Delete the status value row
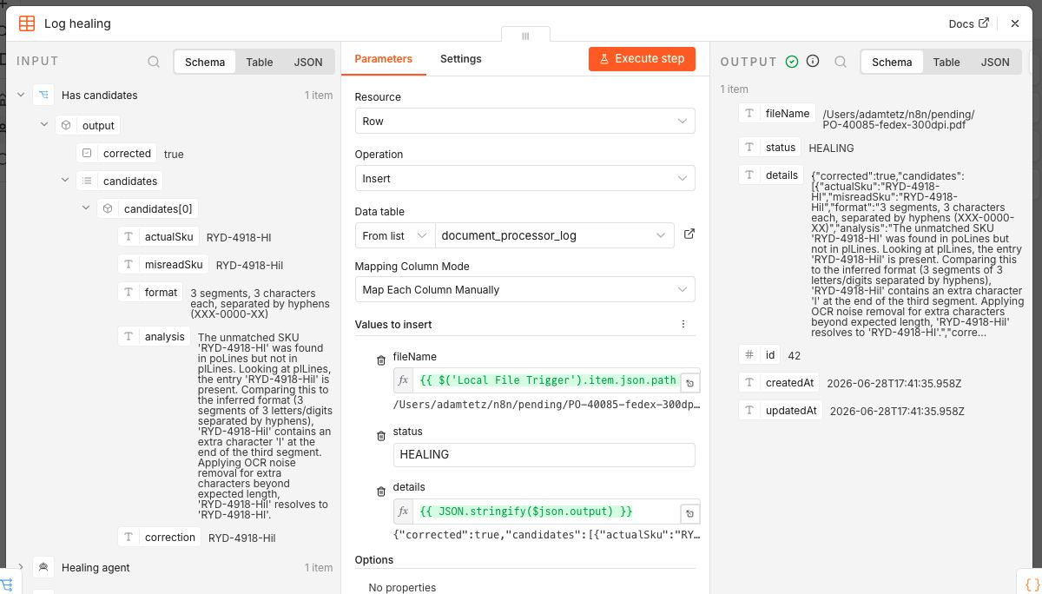The image size is (1042, 594). point(380,435)
